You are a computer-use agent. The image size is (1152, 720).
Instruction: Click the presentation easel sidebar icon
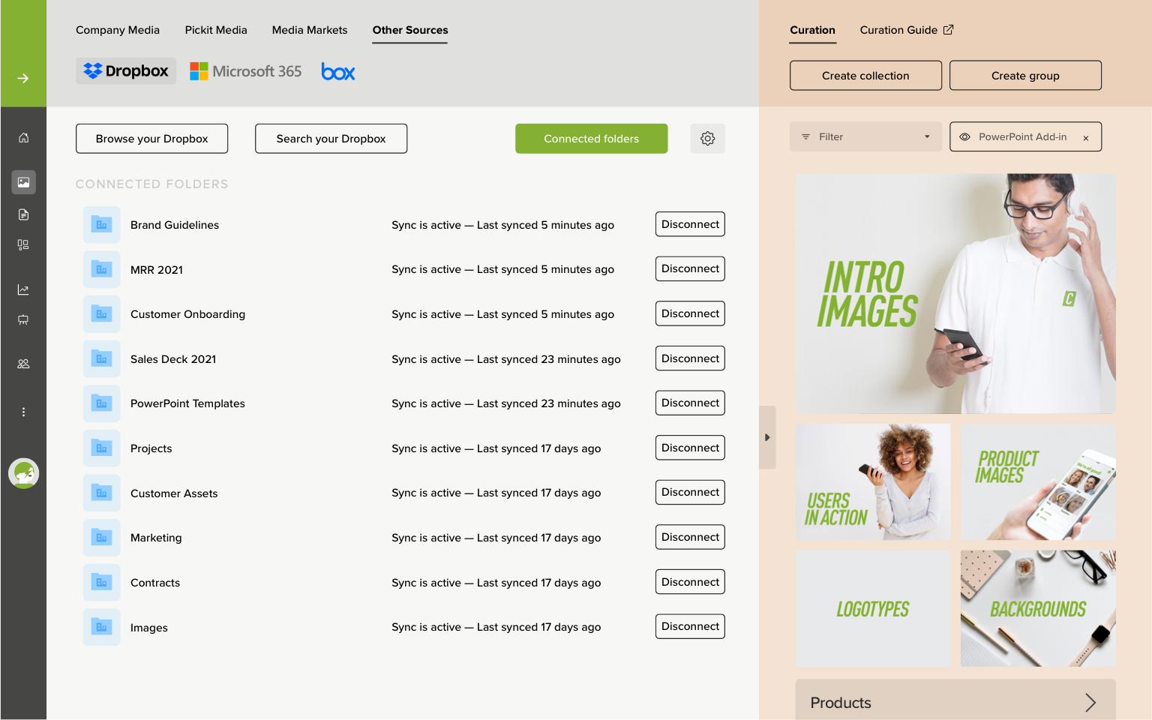point(23,320)
